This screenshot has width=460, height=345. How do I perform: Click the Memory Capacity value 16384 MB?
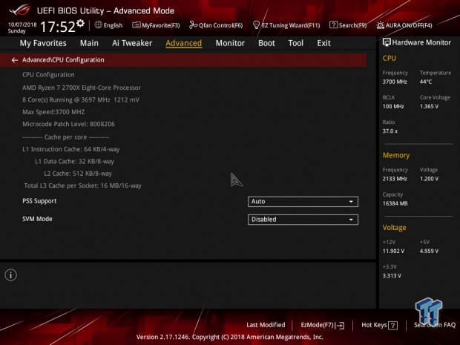pyautogui.click(x=395, y=203)
